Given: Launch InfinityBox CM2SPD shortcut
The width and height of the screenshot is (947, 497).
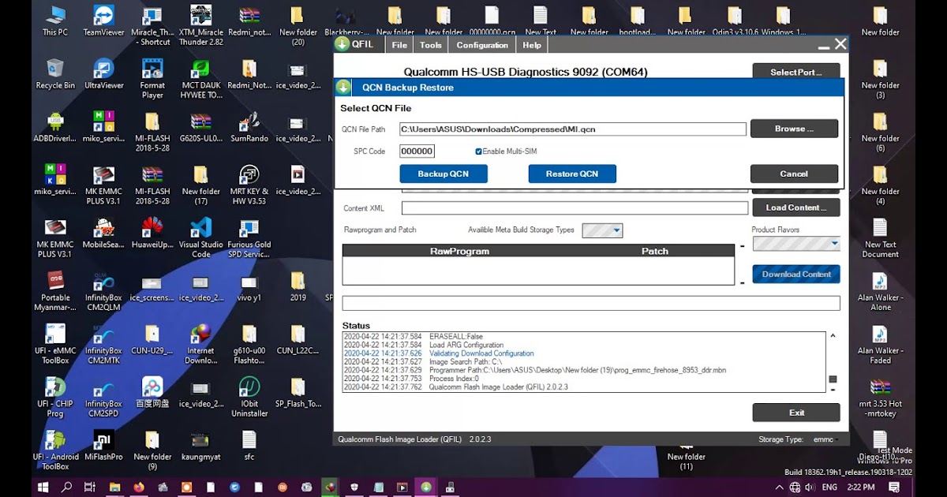Looking at the screenshot, I should tap(103, 397).
